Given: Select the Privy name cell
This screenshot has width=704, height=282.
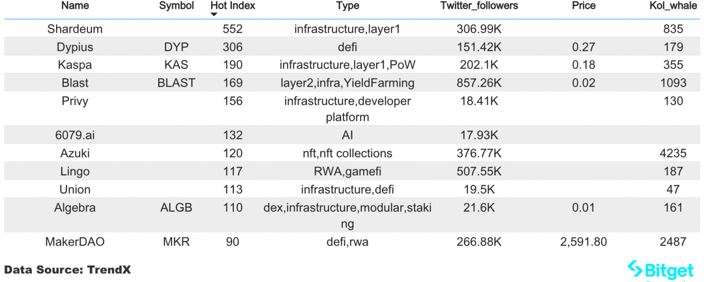Looking at the screenshot, I should tap(75, 101).
